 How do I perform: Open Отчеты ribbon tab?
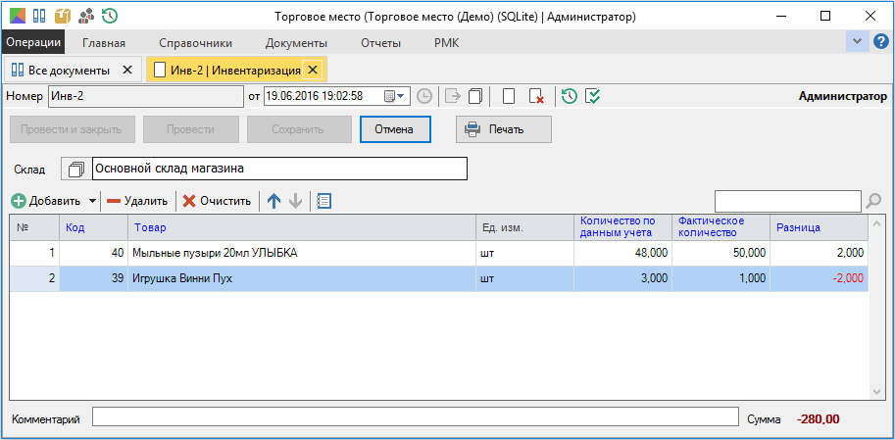(x=380, y=43)
